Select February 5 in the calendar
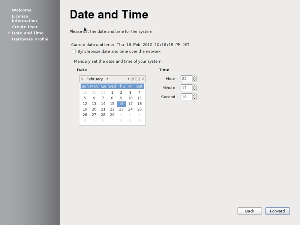This screenshot has height=225, width=300. tap(85, 98)
